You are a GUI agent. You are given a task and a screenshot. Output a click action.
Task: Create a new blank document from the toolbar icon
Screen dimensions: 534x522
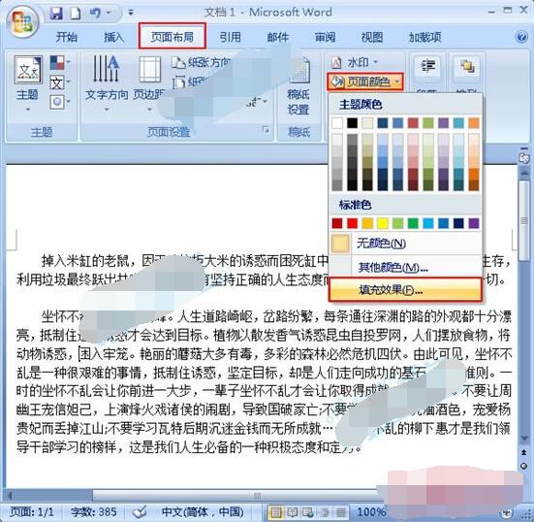(76, 14)
